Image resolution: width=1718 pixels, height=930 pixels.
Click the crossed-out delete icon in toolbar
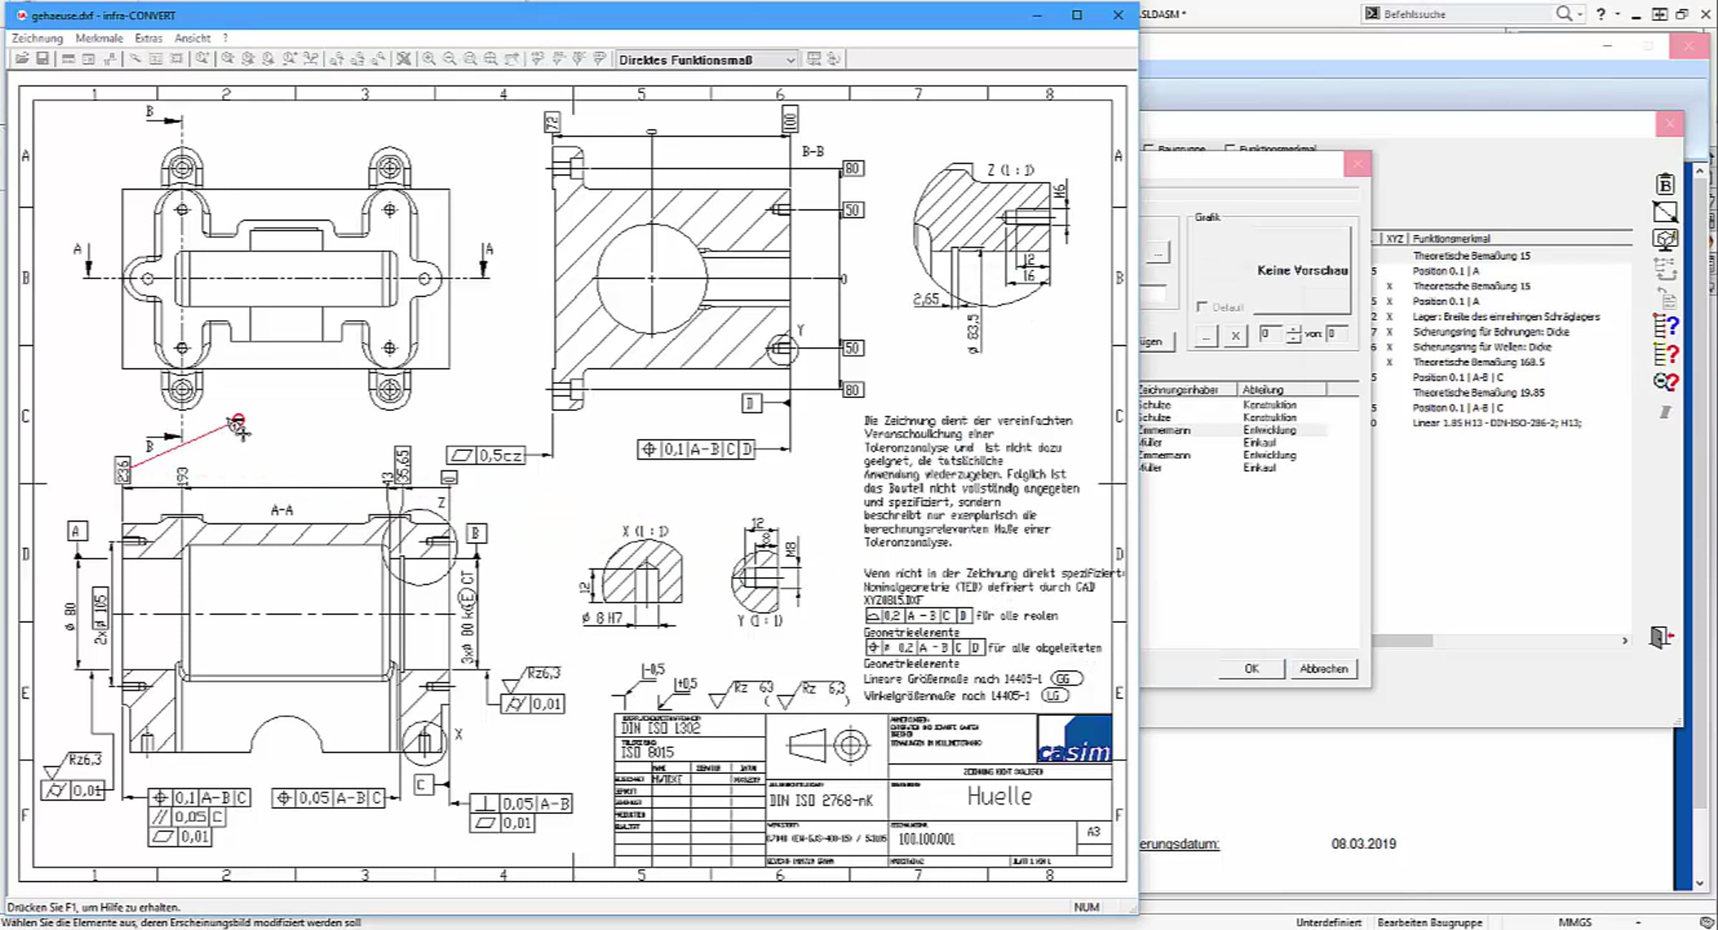click(404, 59)
